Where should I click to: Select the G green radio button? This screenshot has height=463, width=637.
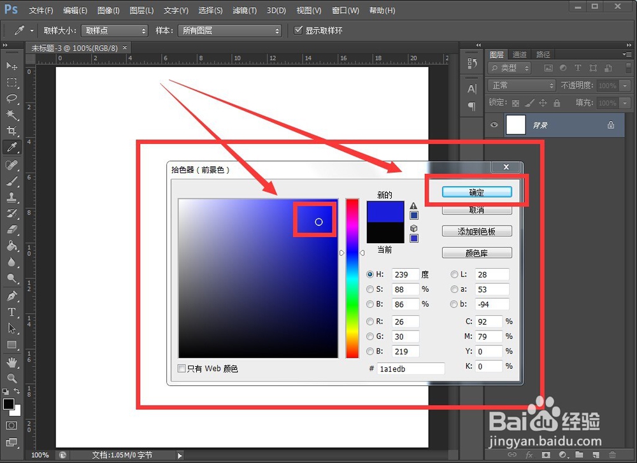click(369, 336)
